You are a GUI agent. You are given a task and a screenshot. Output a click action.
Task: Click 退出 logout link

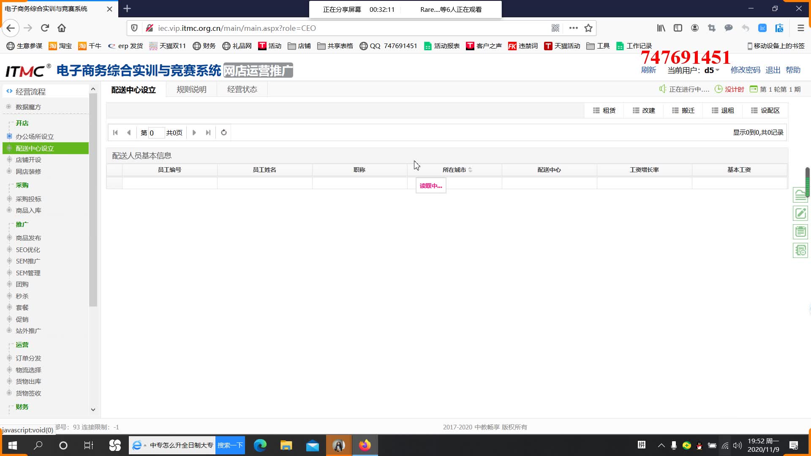click(x=773, y=70)
